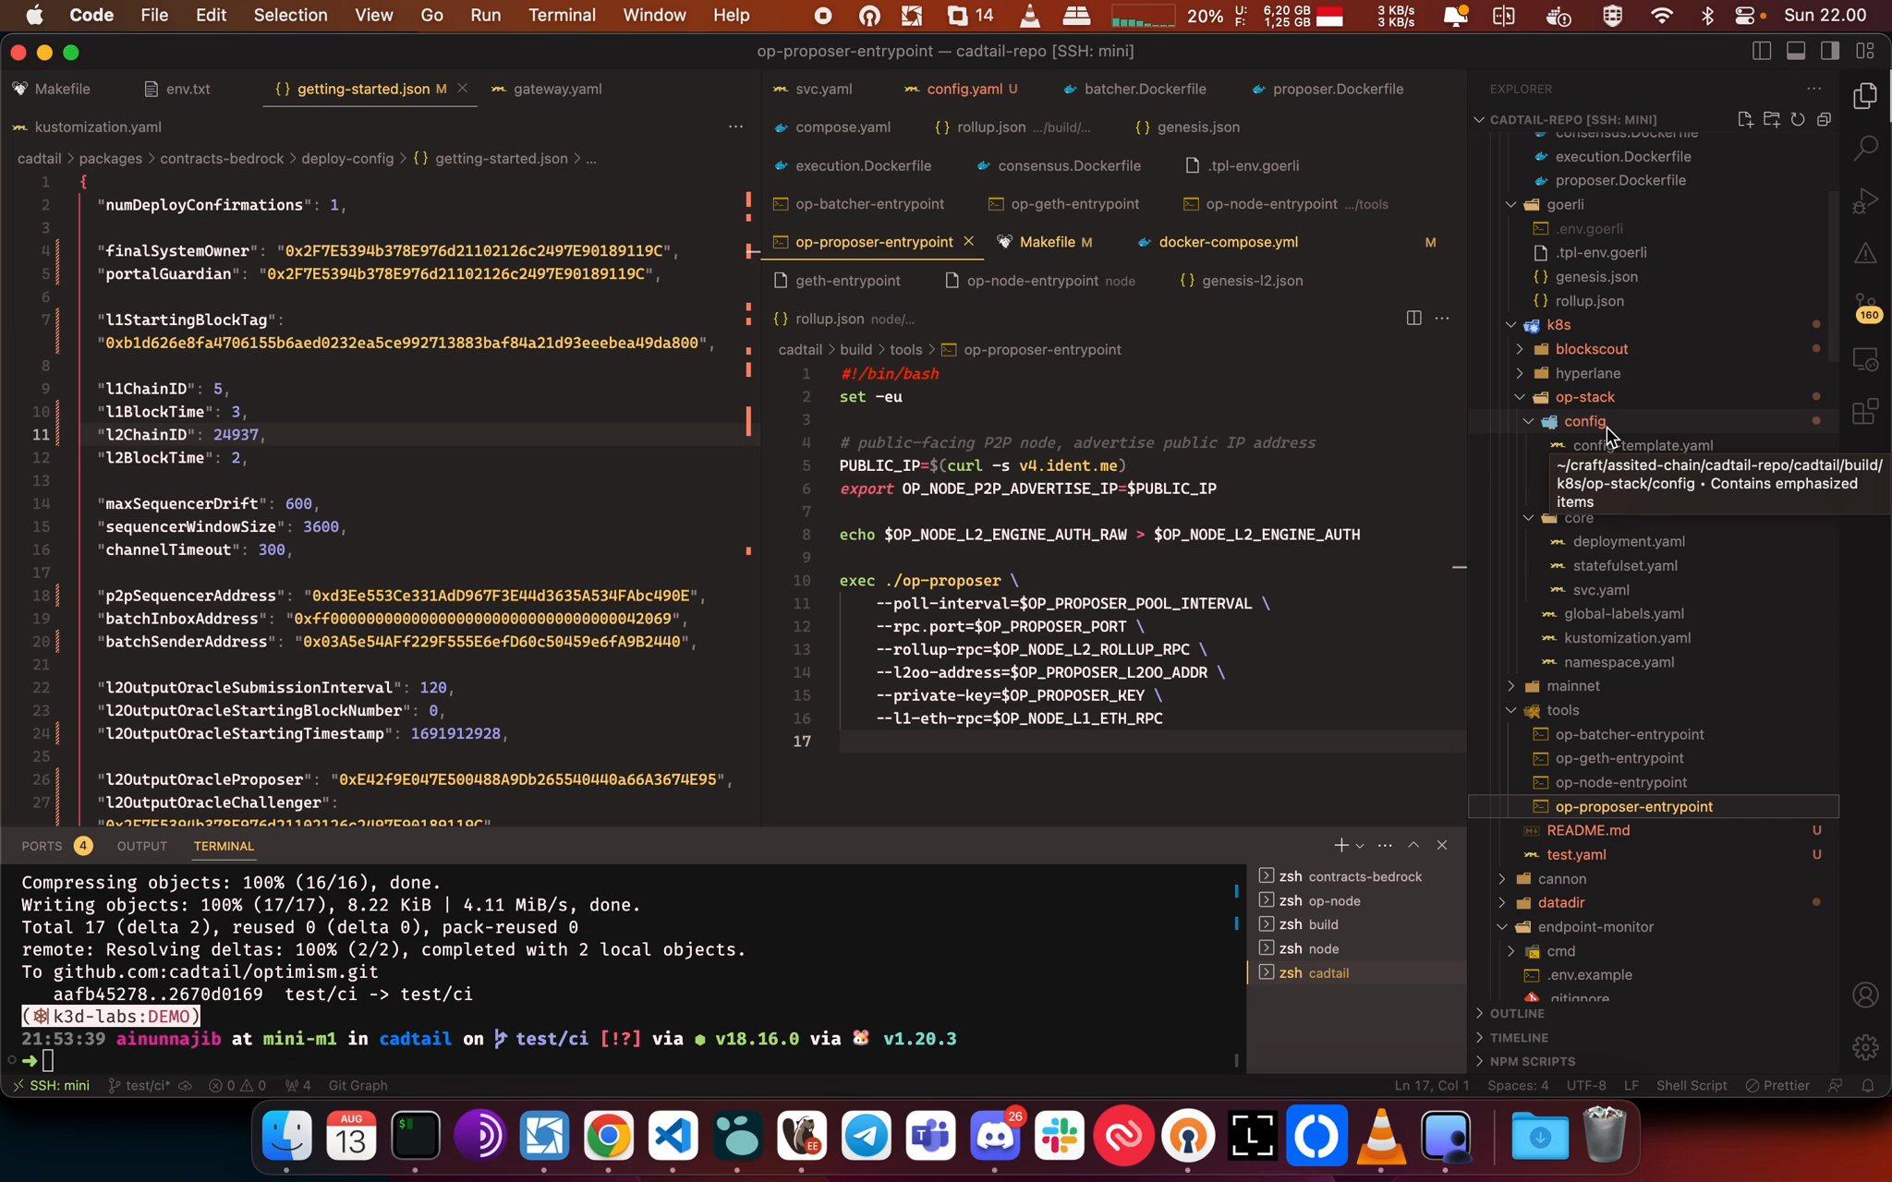
Task: Close the getting-started.json tab
Action: (x=462, y=88)
